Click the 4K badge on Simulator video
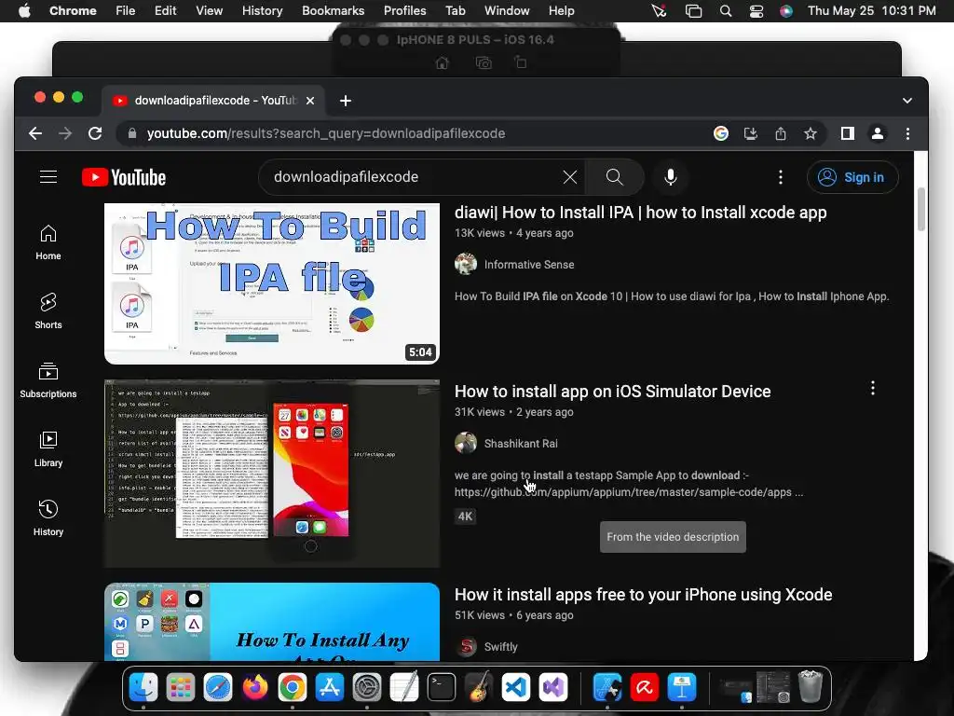 465,516
